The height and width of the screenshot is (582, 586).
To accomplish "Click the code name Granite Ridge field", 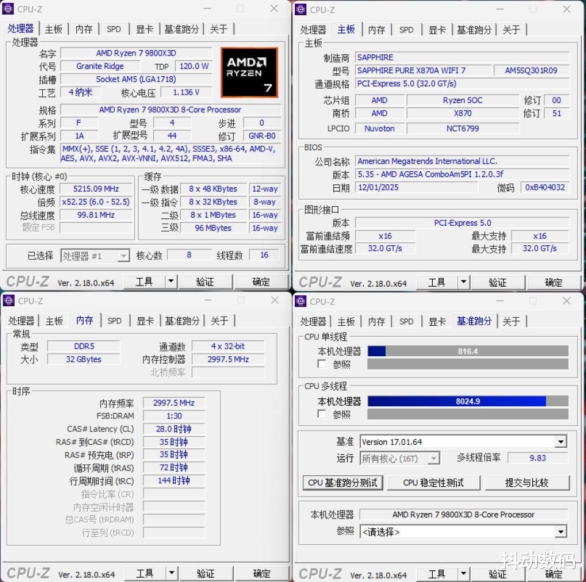I will [99, 66].
